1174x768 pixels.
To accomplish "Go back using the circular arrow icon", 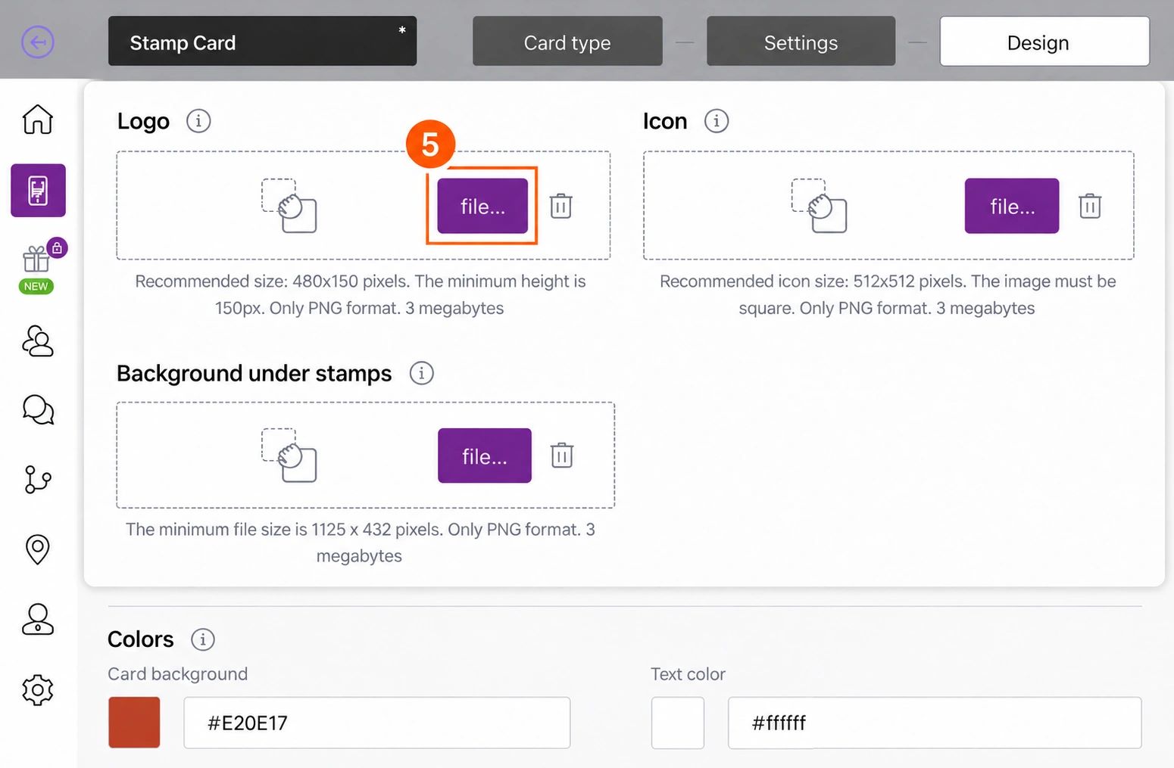I will [x=38, y=42].
